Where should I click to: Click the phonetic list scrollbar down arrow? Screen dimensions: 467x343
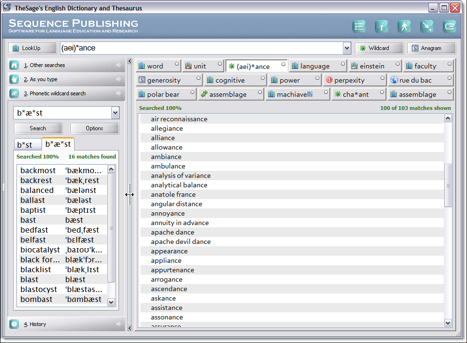coord(111,302)
